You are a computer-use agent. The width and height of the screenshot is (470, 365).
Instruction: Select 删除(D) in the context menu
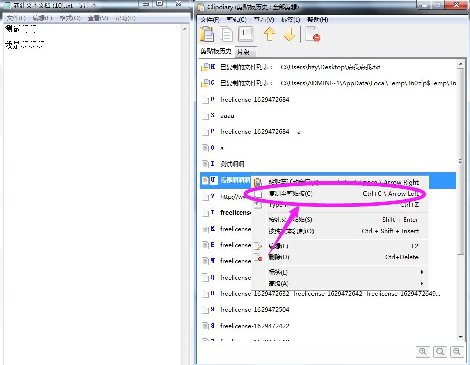click(279, 257)
